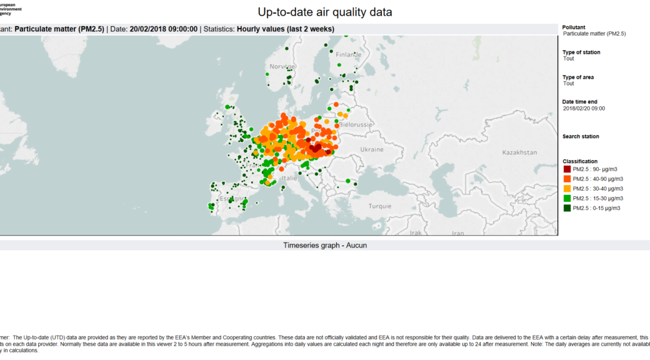Click the Hourly values (last 2 weeks) statistics text

[285, 29]
